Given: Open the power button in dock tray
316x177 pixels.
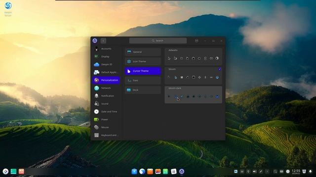Looking at the screenshot, I should click(288, 172).
